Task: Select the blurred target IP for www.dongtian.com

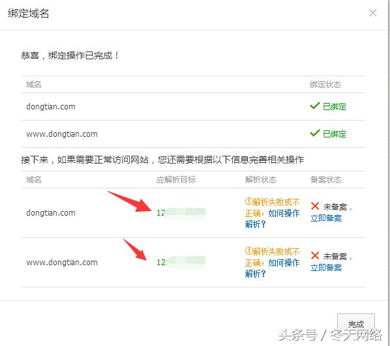Action: pyautogui.click(x=181, y=262)
